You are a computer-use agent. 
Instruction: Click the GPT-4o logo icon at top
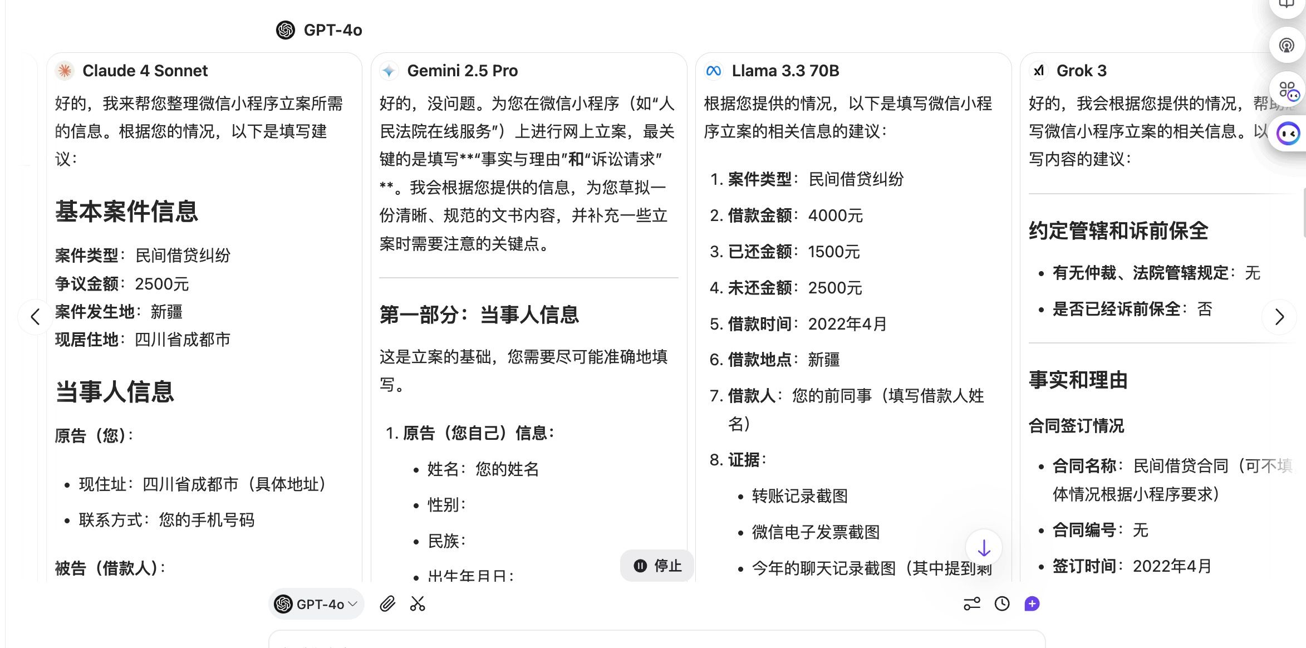pos(286,30)
